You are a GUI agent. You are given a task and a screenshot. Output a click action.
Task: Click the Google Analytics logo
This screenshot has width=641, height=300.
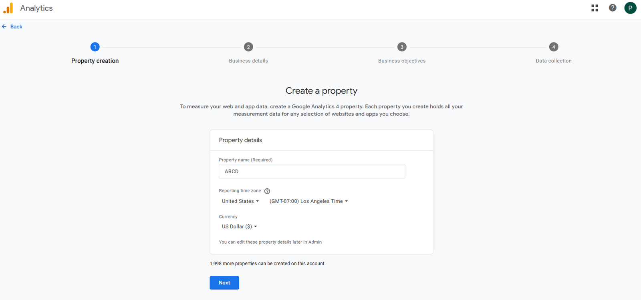[x=8, y=8]
